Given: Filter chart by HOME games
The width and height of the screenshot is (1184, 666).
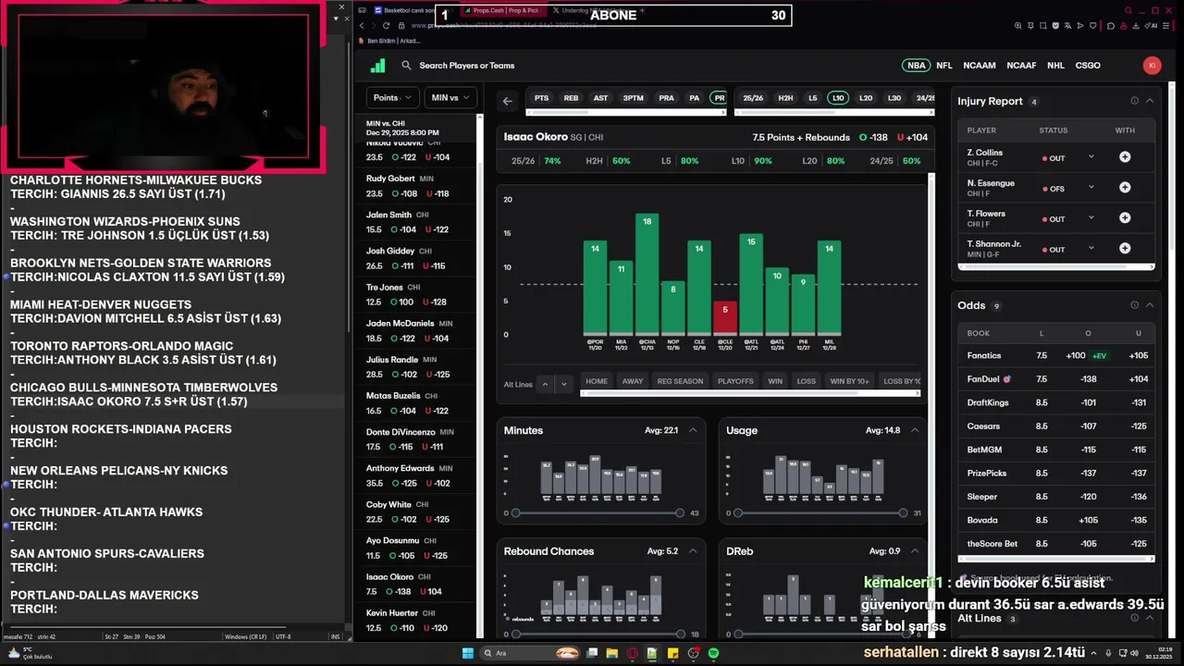Looking at the screenshot, I should (597, 381).
